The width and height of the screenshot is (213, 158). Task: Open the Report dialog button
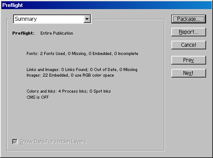click(x=189, y=32)
